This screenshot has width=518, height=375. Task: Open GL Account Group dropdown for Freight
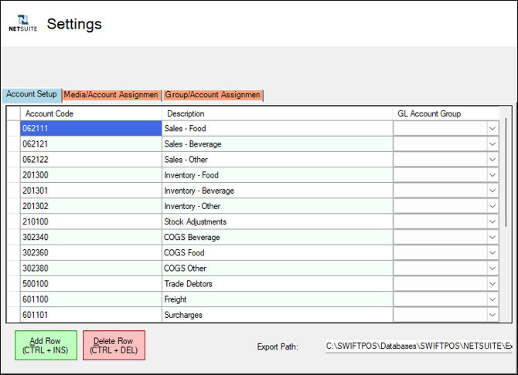[x=492, y=299]
